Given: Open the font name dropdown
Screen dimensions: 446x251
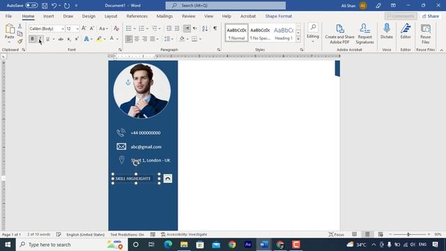Looking at the screenshot, I should (63, 29).
